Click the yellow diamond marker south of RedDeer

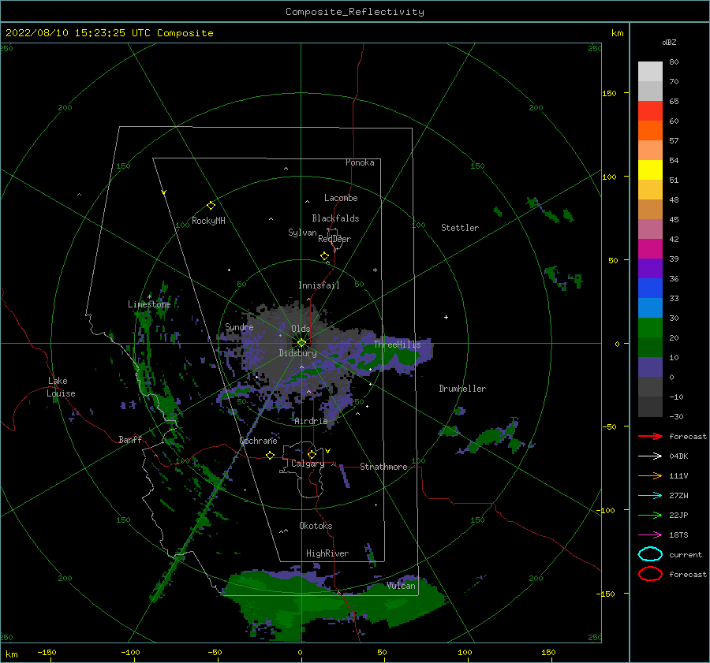(324, 256)
